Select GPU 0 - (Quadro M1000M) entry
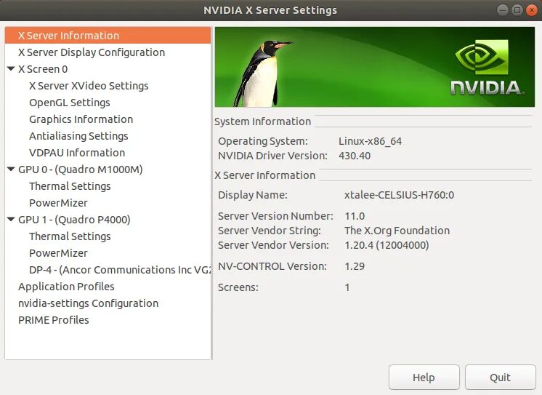The width and height of the screenshot is (542, 395). (80, 169)
